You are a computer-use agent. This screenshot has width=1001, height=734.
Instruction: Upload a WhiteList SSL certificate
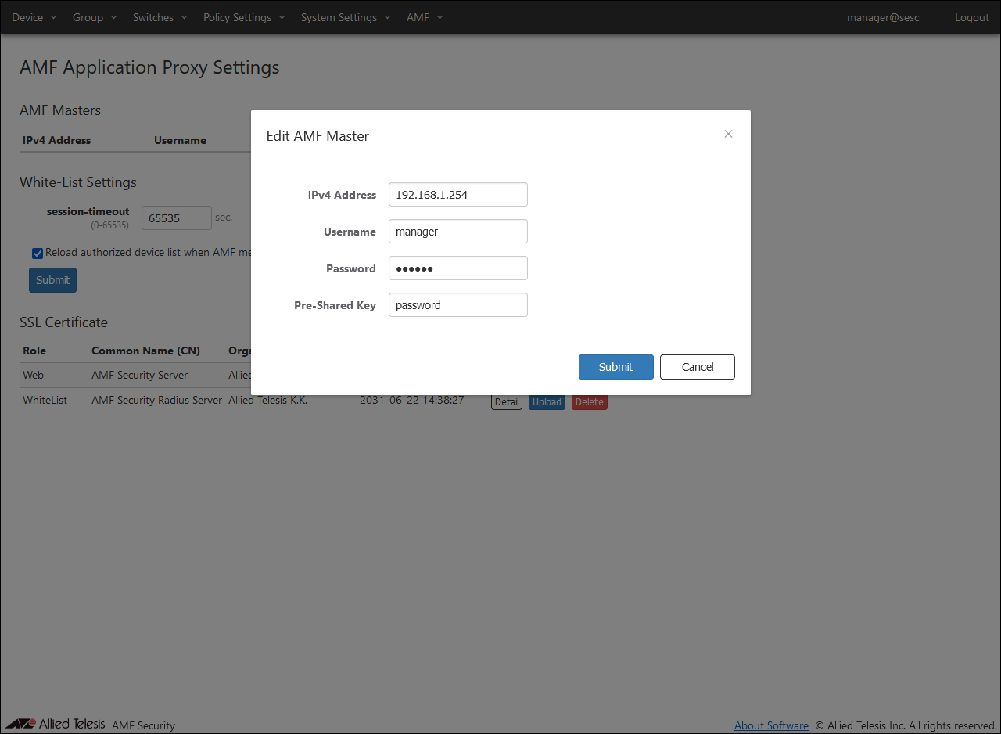pos(547,402)
